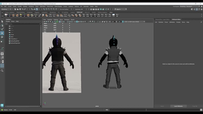The width and height of the screenshot is (203, 114).
Task: Click the MEL script language label
Action: [x=107, y=110]
